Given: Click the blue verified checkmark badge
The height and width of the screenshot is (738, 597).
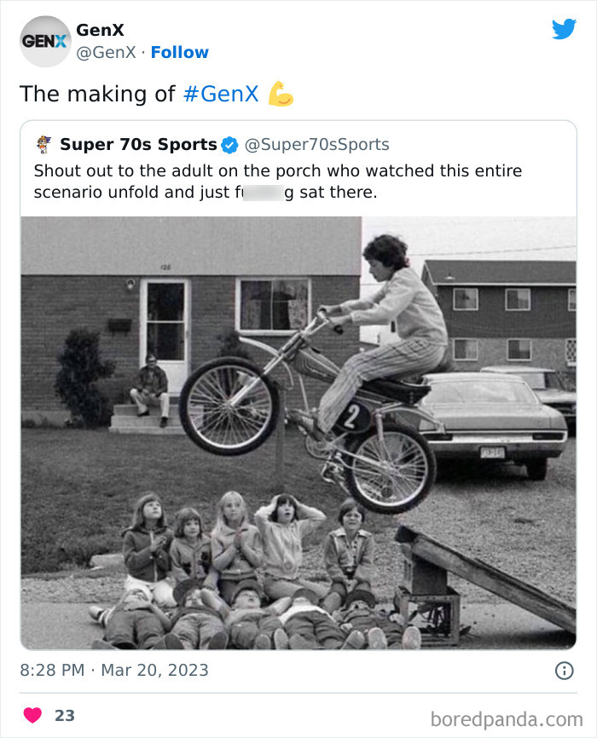Looking at the screenshot, I should 230,145.
